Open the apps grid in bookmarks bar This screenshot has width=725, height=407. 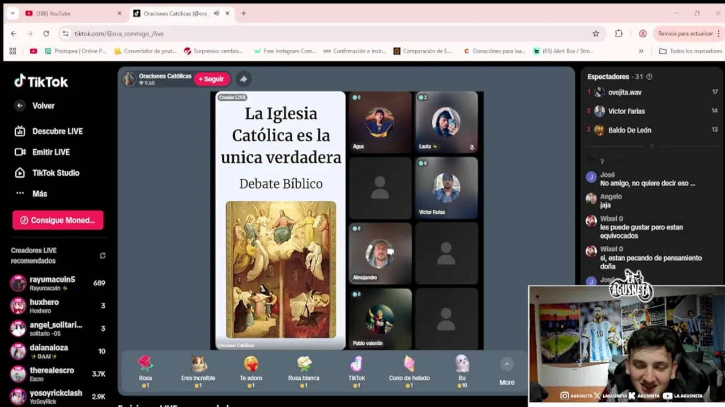[12, 51]
